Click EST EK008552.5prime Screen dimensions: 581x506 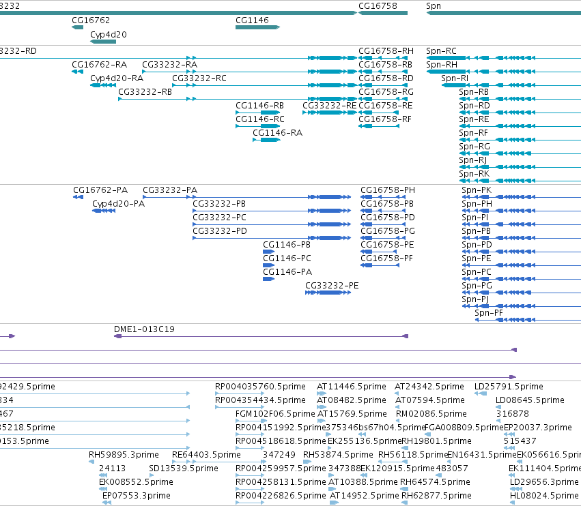coord(136,482)
